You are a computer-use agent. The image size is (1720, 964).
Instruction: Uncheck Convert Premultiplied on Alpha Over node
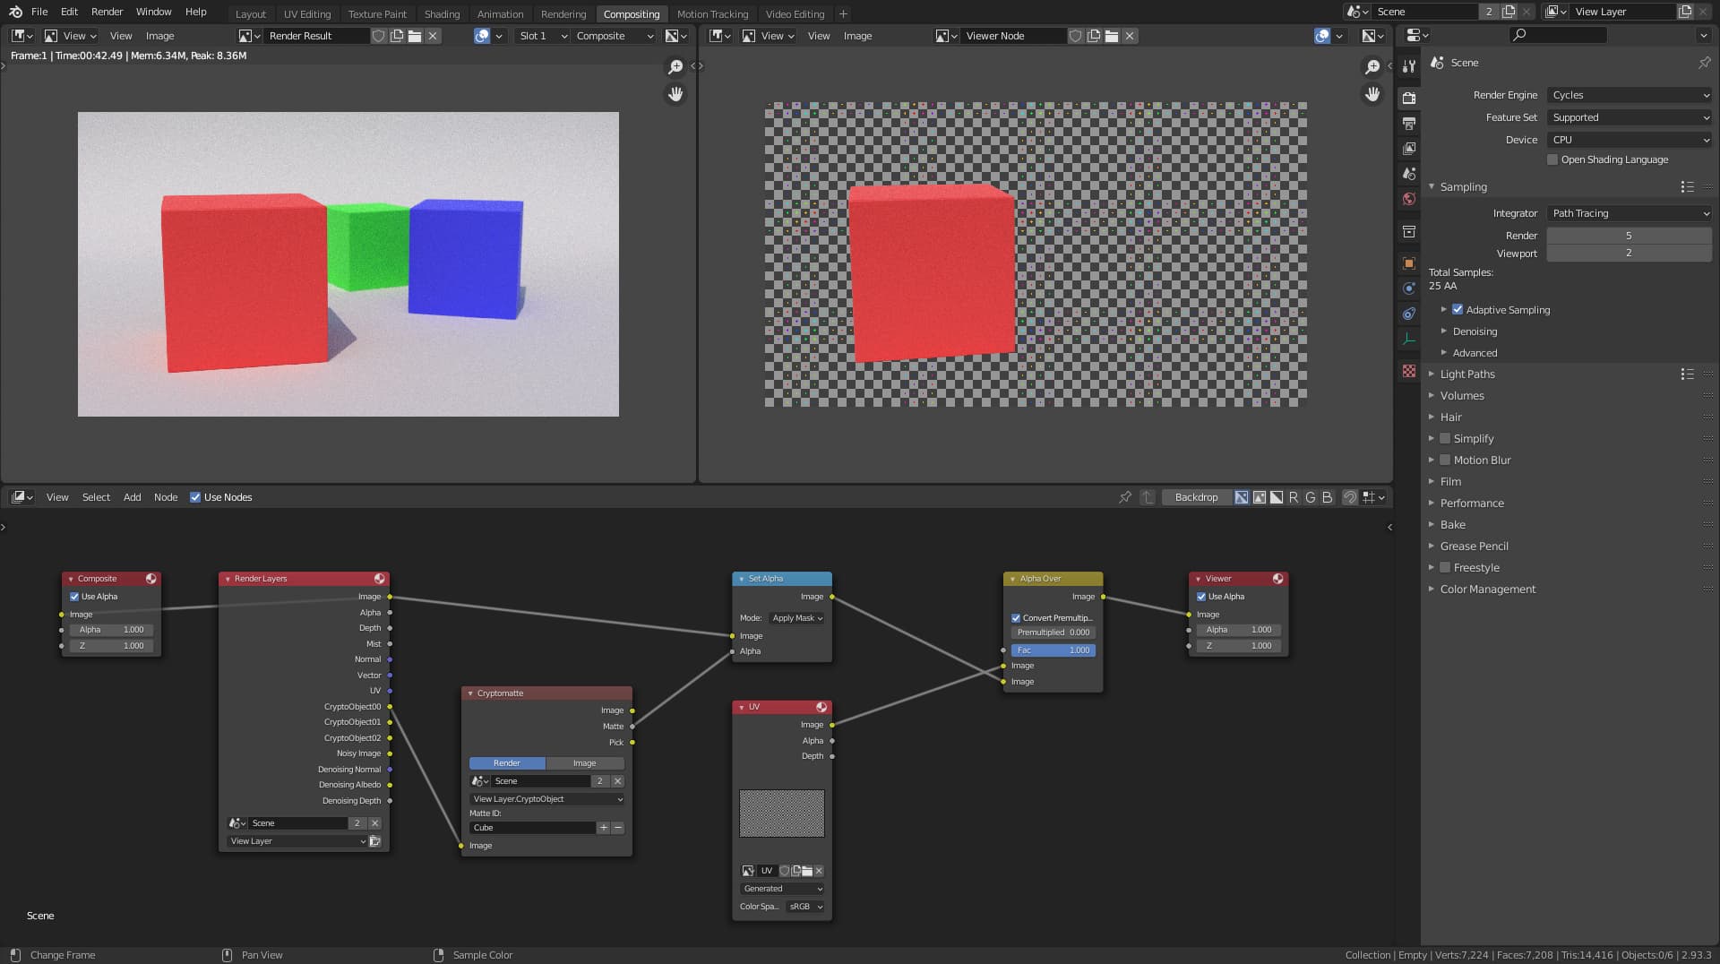tap(1016, 618)
